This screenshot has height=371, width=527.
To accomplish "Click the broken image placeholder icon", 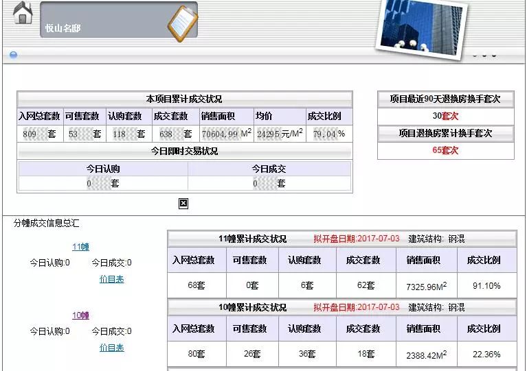I will point(183,203).
